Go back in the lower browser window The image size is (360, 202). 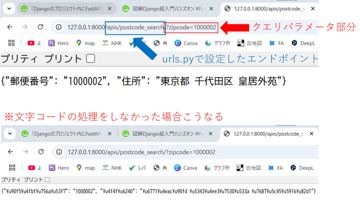tap(10, 152)
